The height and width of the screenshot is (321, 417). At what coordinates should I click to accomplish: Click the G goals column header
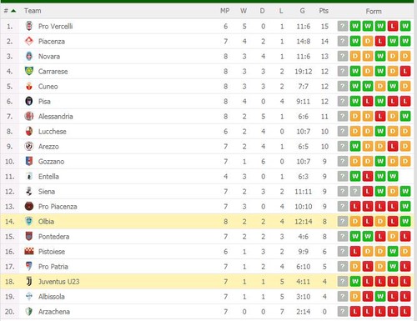point(302,11)
